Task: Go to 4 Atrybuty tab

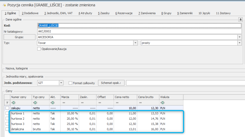Action: click(85, 13)
